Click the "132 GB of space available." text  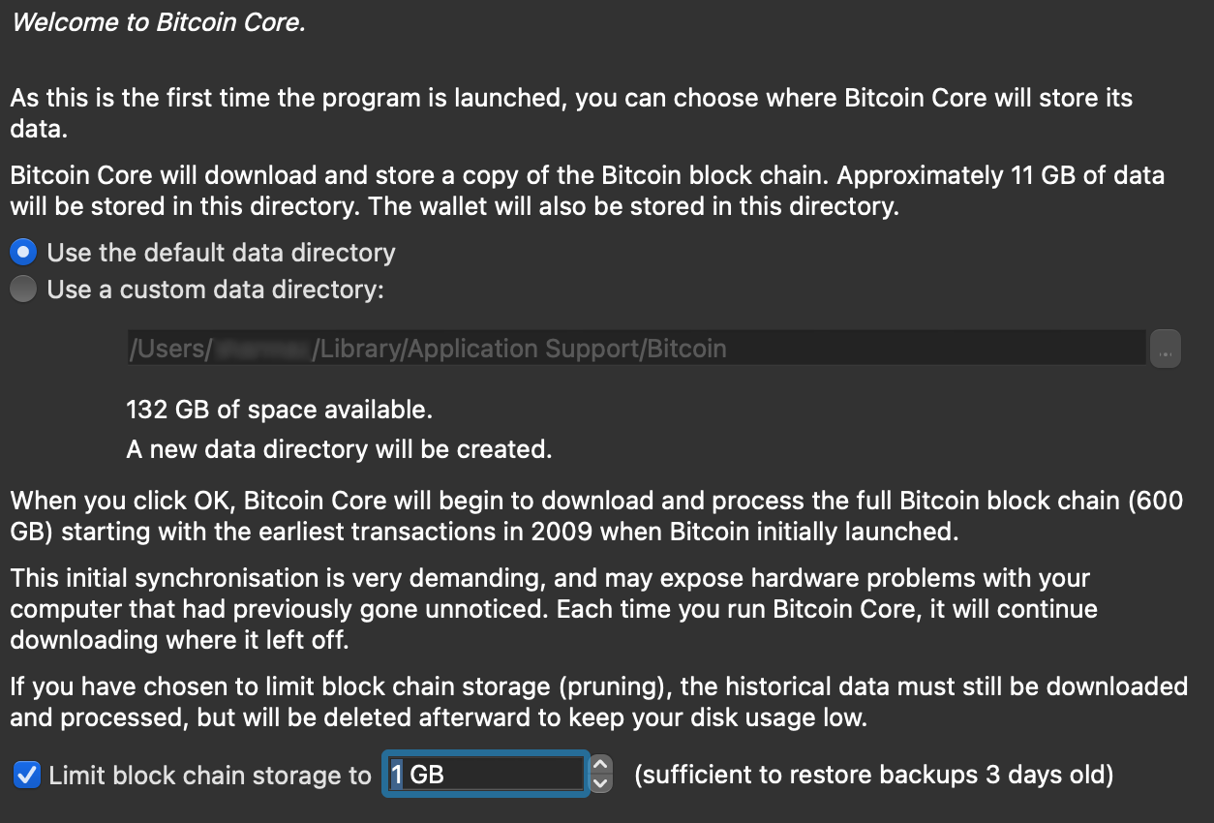280,410
